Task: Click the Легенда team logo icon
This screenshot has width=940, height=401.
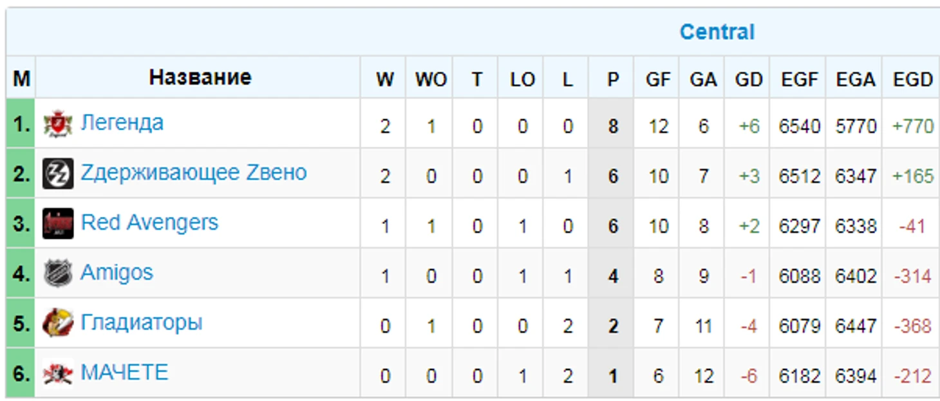Action: coord(58,124)
